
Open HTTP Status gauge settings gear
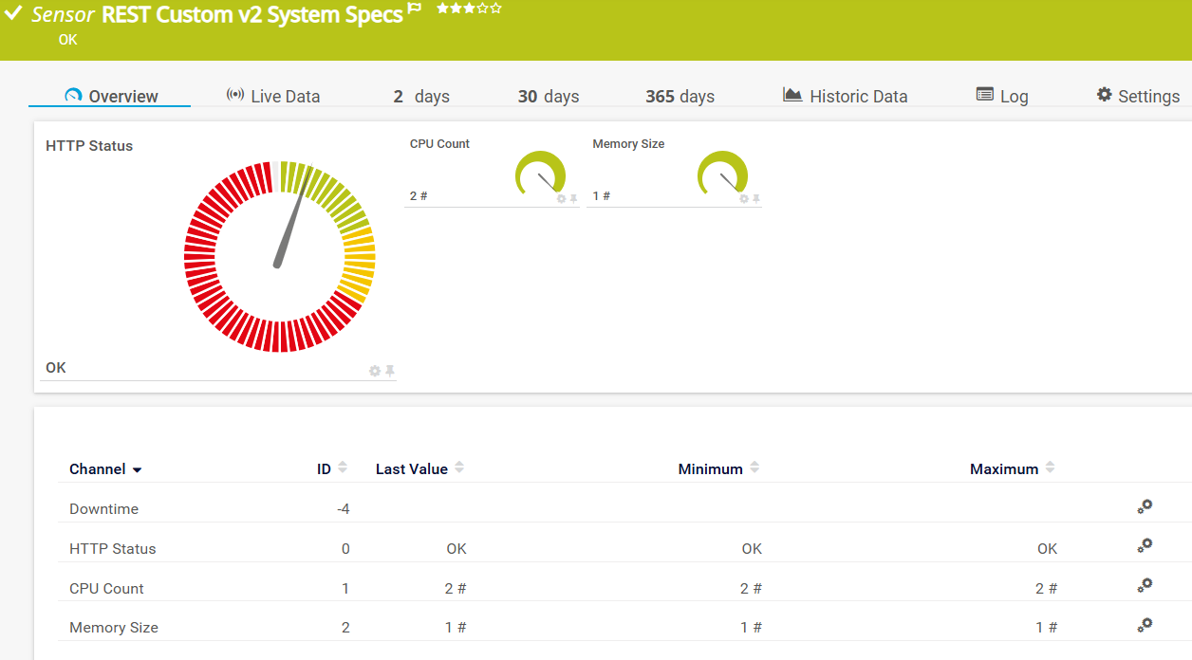coord(375,371)
